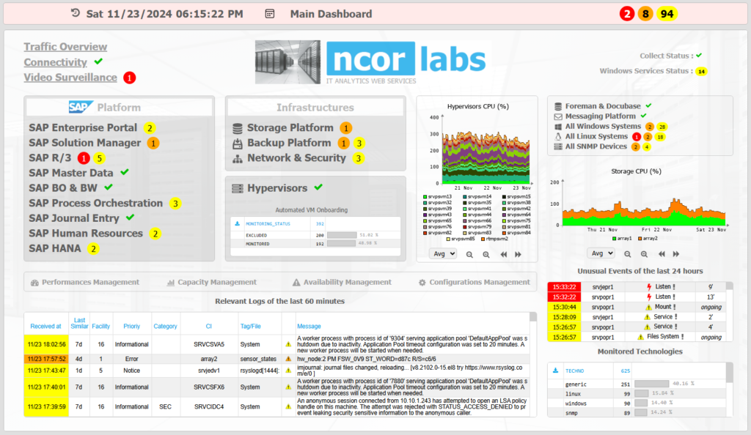This screenshot has height=435, width=751.
Task: Open SAP Enterprise Portal
Action: pyautogui.click(x=83, y=127)
